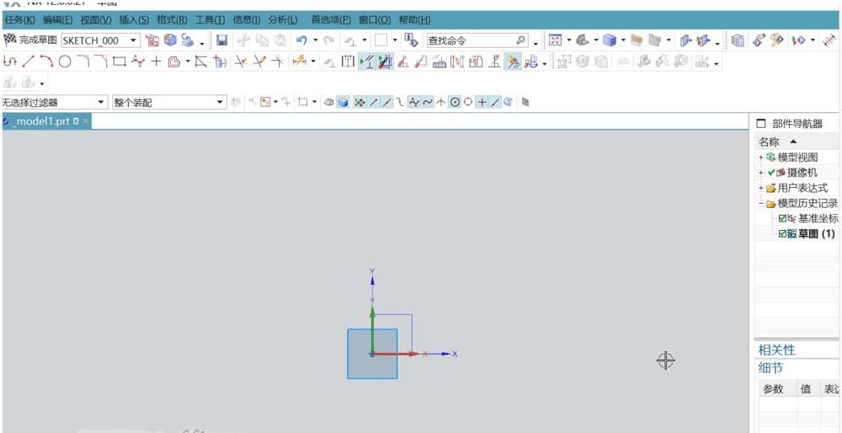842x433 pixels.
Task: Toggle the Arc Center snap point
Action: point(455,102)
